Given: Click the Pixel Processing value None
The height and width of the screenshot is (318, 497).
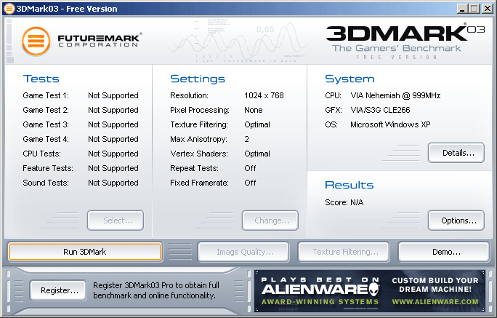Looking at the screenshot, I should pyautogui.click(x=254, y=110).
